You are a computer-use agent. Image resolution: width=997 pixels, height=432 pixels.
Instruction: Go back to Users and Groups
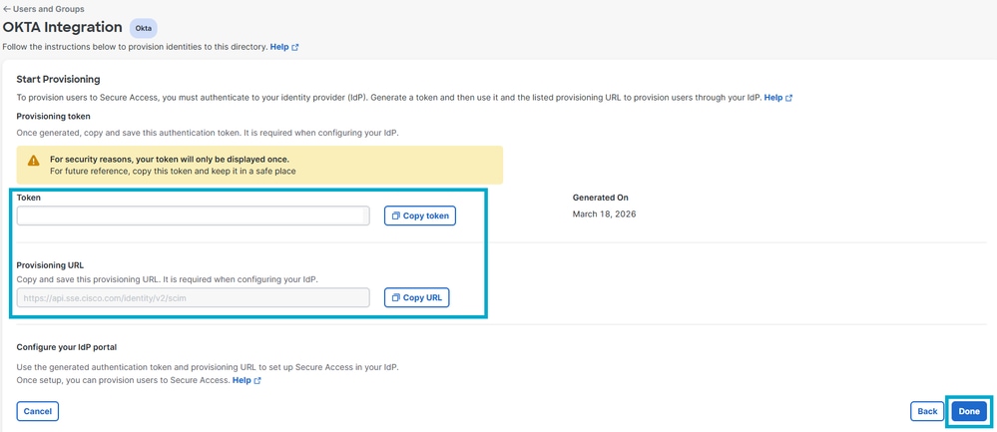pos(44,9)
